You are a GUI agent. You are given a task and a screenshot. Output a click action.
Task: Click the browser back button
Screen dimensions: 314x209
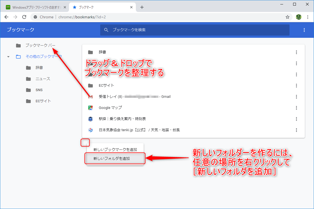coord(6,17)
